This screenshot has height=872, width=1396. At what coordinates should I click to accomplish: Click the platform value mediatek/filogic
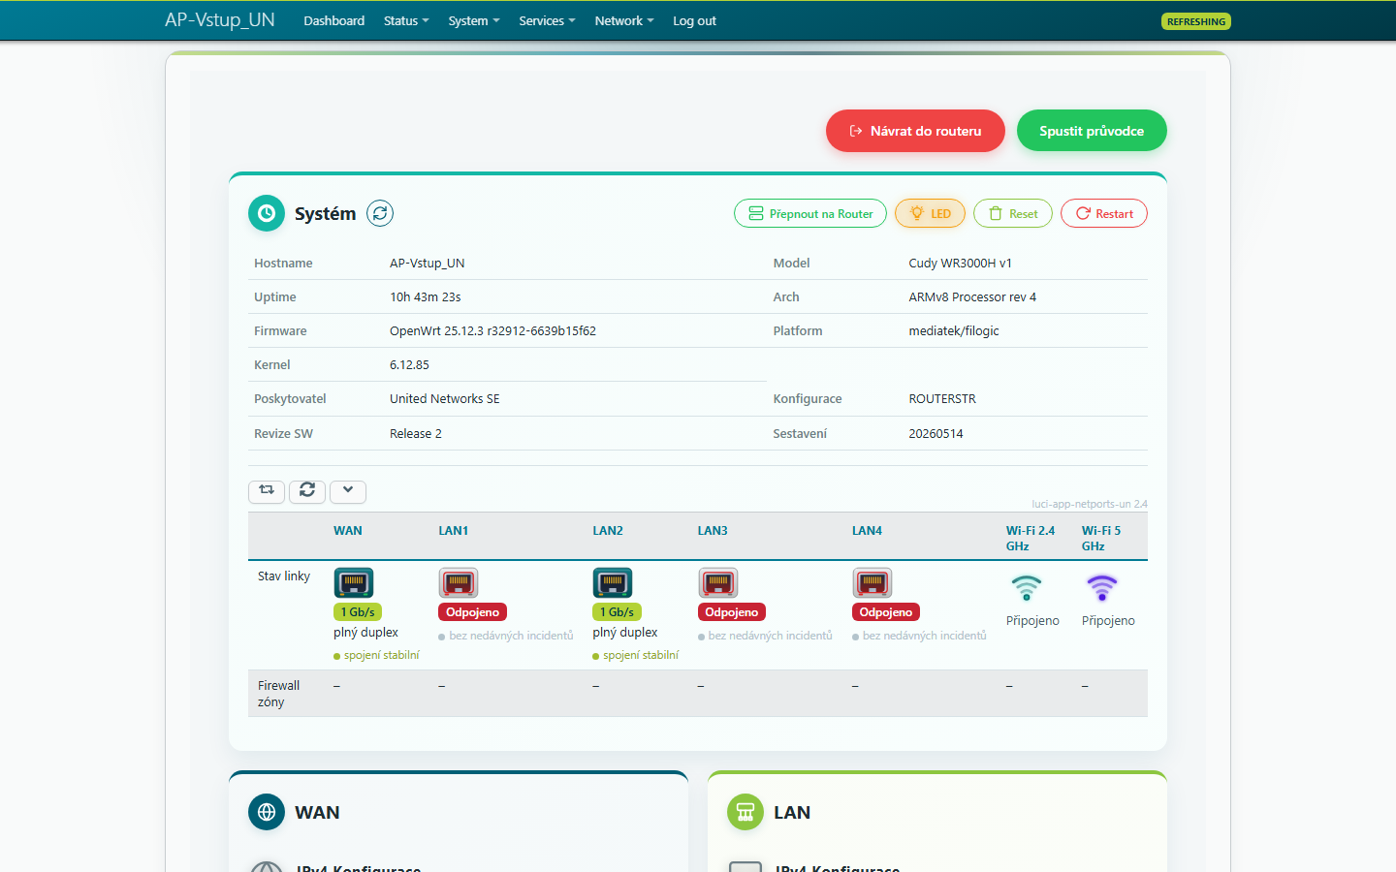pos(954,330)
